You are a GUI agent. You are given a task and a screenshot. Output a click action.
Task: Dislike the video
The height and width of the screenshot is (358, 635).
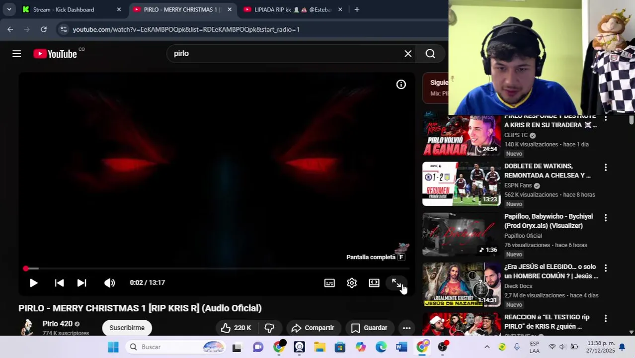269,328
